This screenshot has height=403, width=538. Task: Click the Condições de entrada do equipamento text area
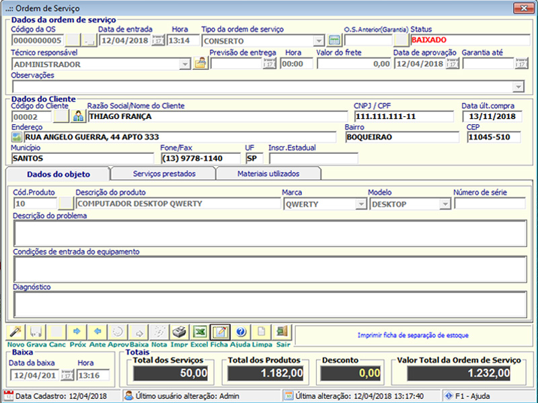pos(270,269)
